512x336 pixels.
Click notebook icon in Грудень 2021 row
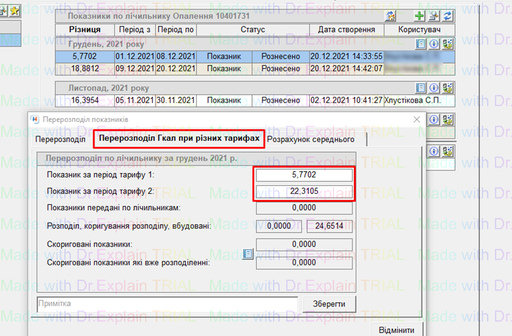421,44
